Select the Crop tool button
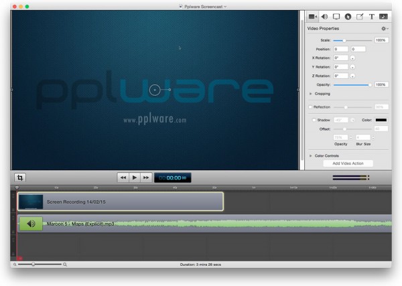The image size is (402, 286). (x=20, y=177)
